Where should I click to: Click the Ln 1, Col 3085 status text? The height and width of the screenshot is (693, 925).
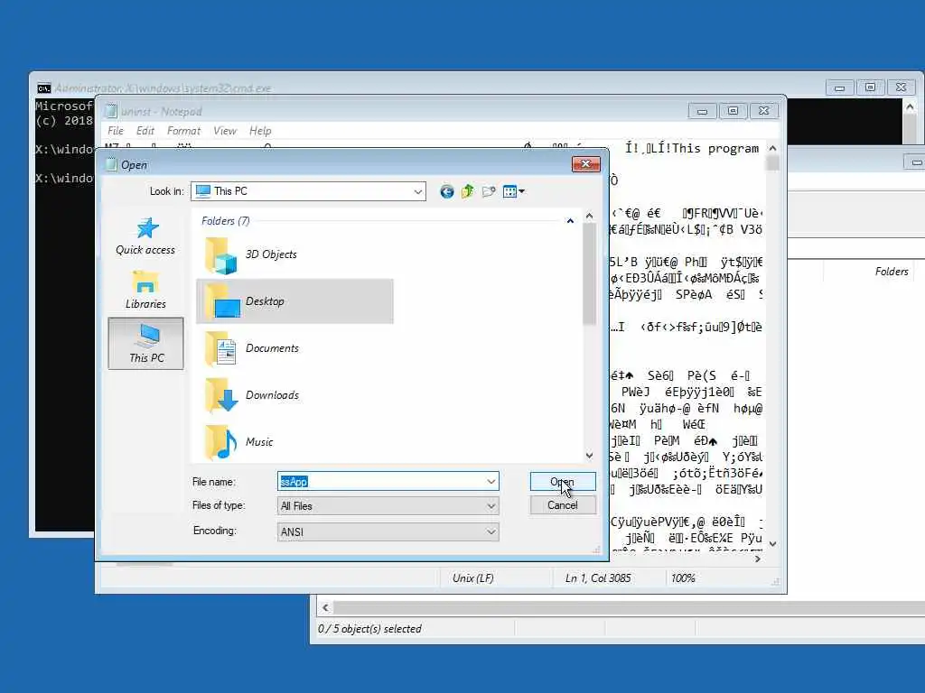598,578
